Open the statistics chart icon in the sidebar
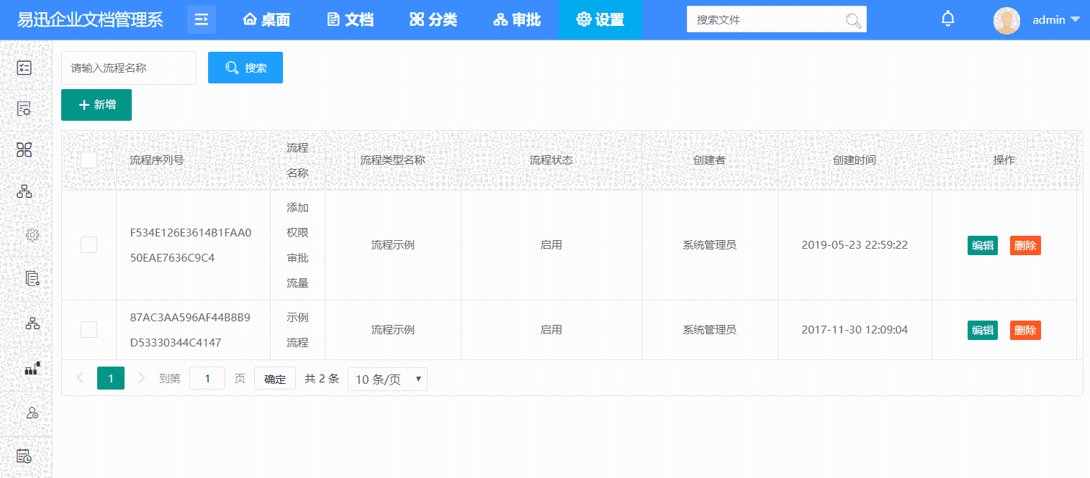Image resolution: width=1090 pixels, height=478 pixels. [x=32, y=368]
